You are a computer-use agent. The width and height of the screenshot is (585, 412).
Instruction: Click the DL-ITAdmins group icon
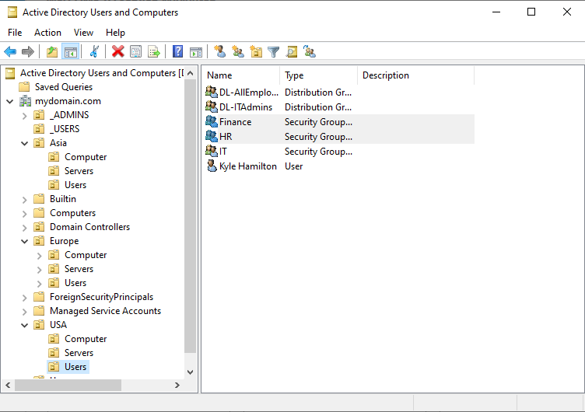tap(212, 106)
